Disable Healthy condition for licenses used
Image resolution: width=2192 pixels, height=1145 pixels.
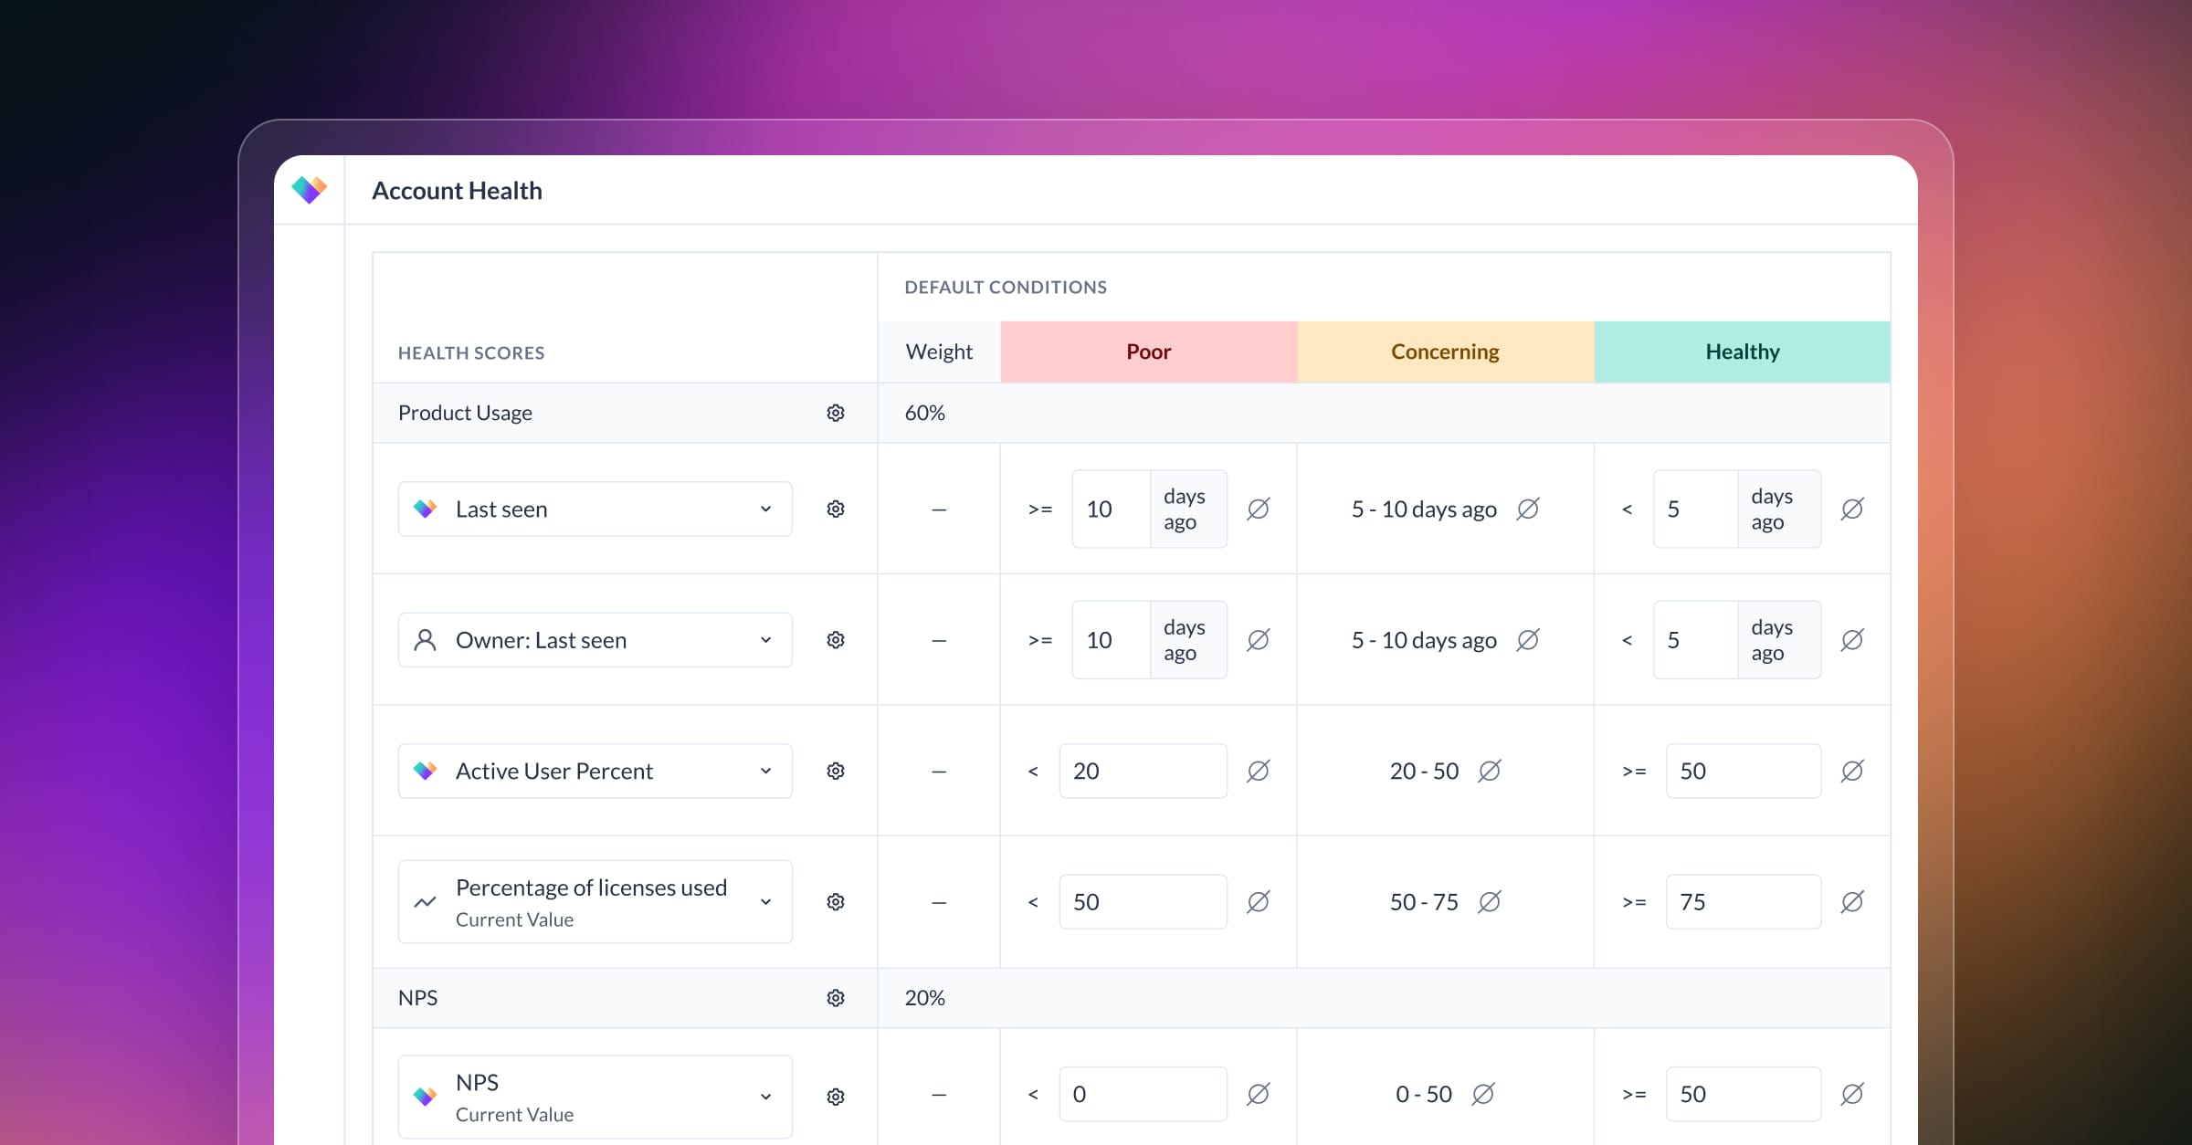(1851, 902)
